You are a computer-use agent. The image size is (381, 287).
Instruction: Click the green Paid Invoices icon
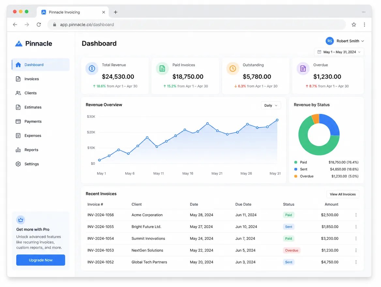pos(162,68)
